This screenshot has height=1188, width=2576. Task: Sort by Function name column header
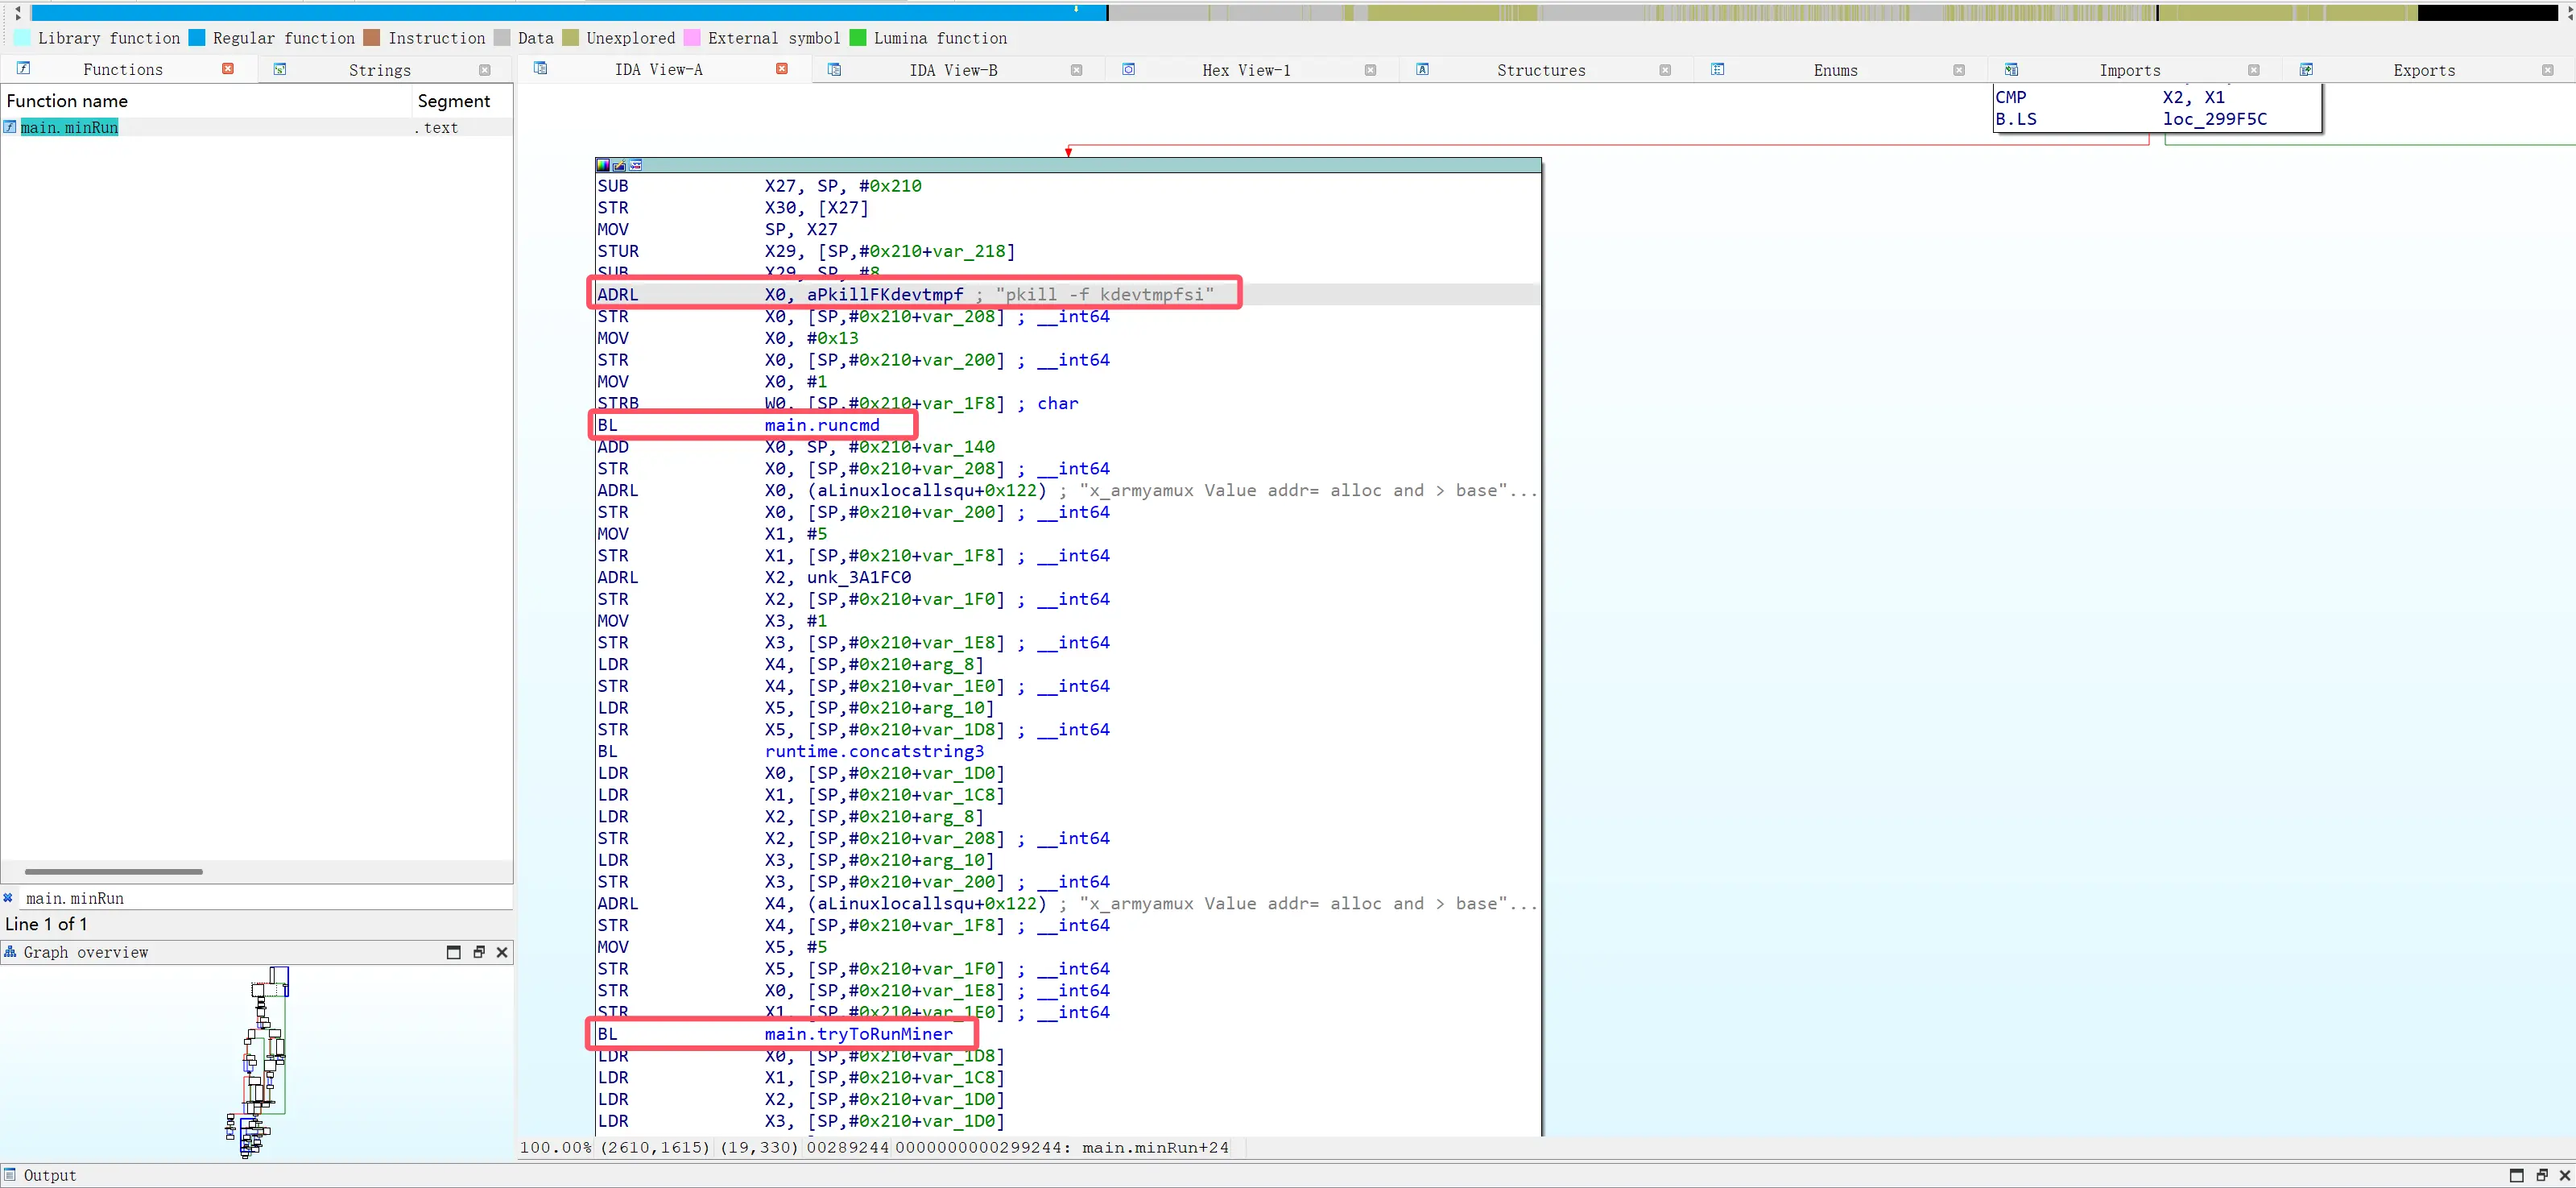coord(67,101)
